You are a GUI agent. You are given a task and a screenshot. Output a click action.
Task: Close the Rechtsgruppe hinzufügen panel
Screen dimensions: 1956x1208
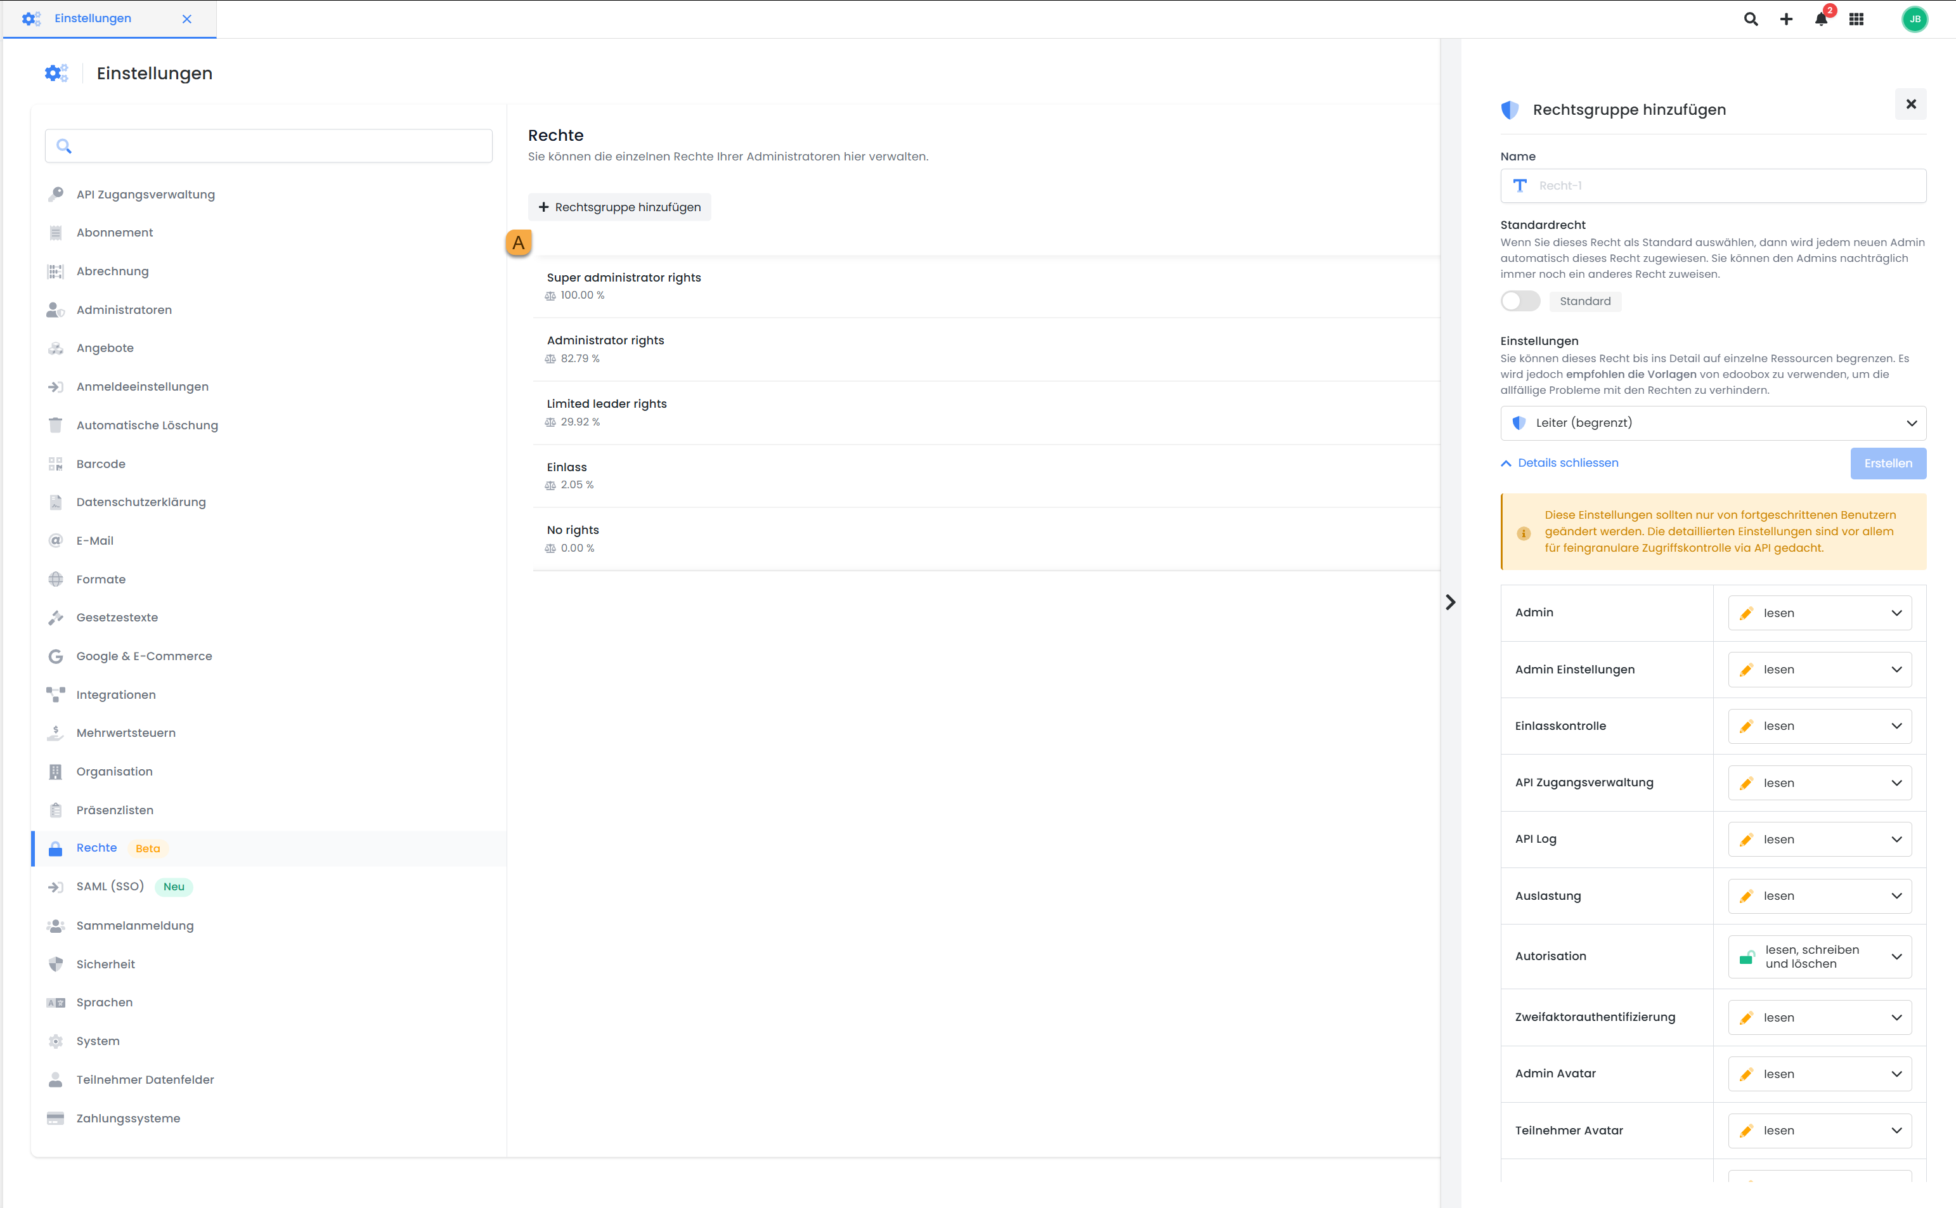click(1910, 104)
